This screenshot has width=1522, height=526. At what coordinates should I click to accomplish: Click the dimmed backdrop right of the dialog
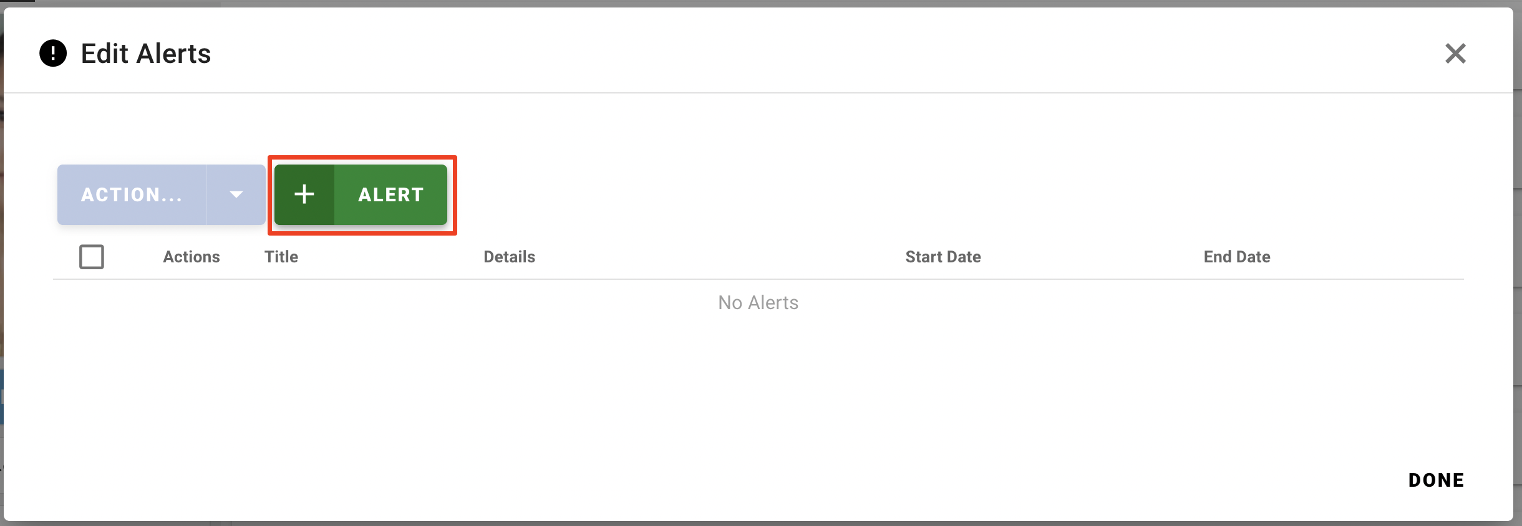click(1518, 249)
